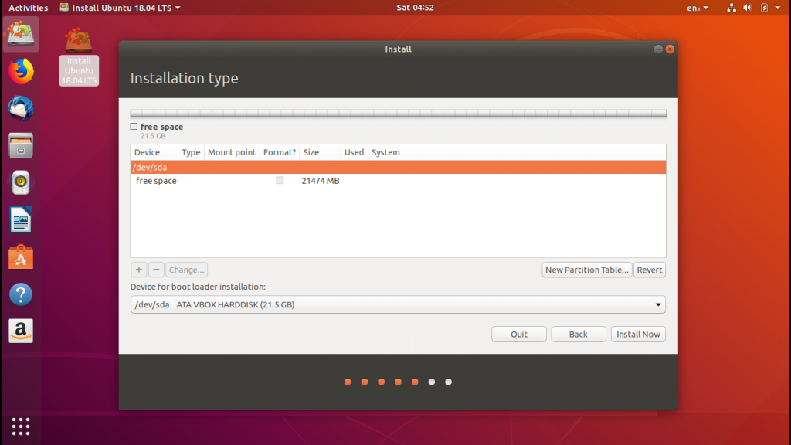791x445 pixels.
Task: Open the Amazon dock icon
Action: 21,331
